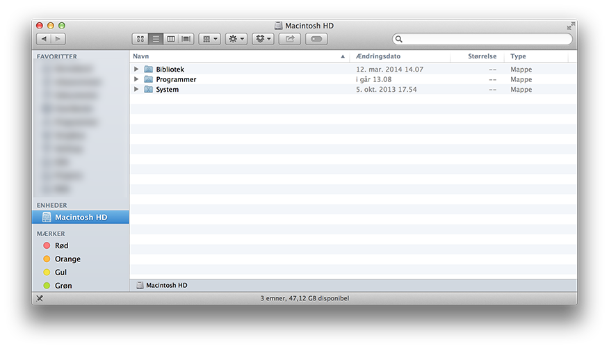Click the search magnifier icon
The height and width of the screenshot is (349, 609).
click(399, 39)
